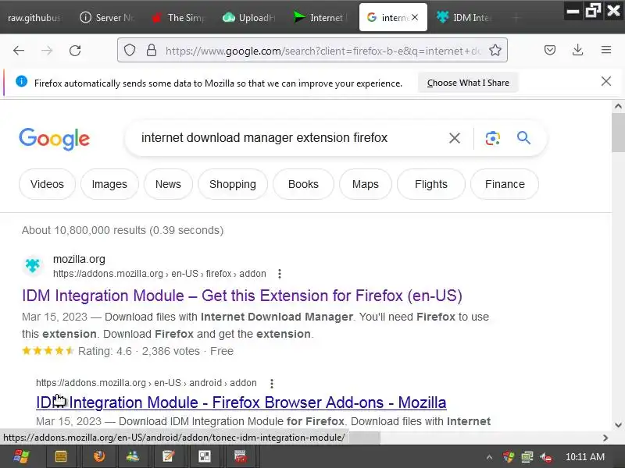625x468 pixels.
Task: Filter results by Books
Action: coord(303,184)
